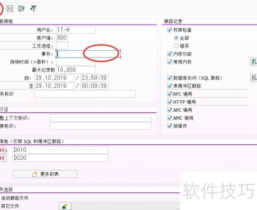Click the 最大记录数 field showing 10,000

(76, 70)
